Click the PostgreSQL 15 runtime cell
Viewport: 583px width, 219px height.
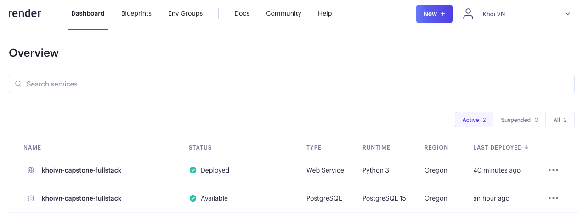(384, 198)
